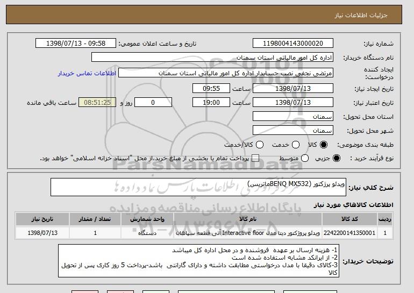Click the اطلاعات کالاهای مورد نیاز heading

click(354, 205)
